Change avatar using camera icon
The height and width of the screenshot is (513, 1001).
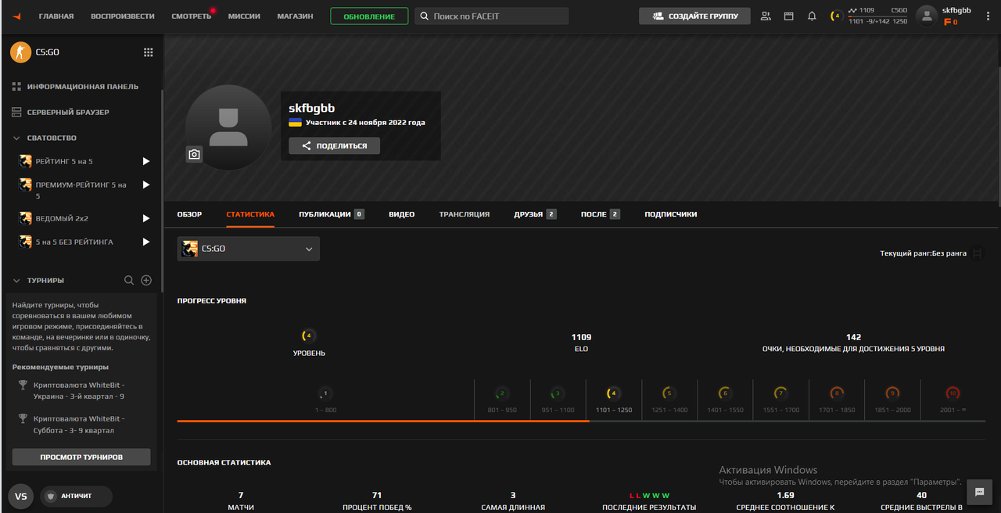click(x=195, y=155)
